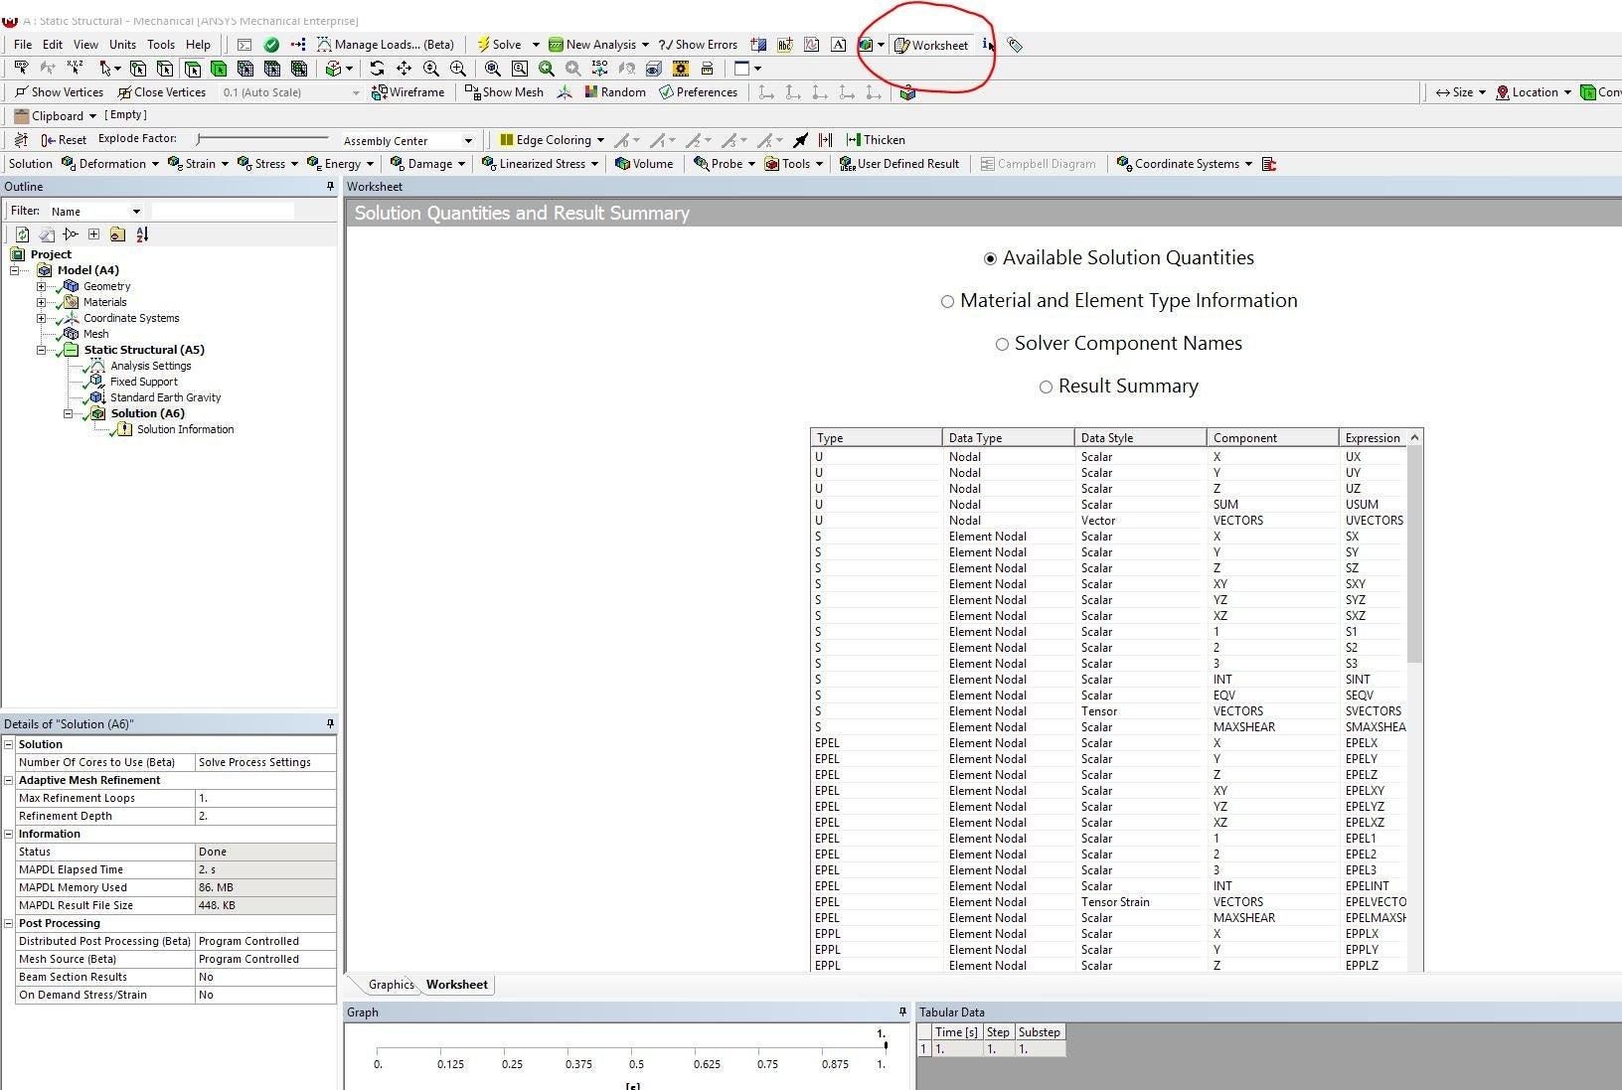Click the ISO view icon
Screen dimensions: 1622x1090
(599, 69)
